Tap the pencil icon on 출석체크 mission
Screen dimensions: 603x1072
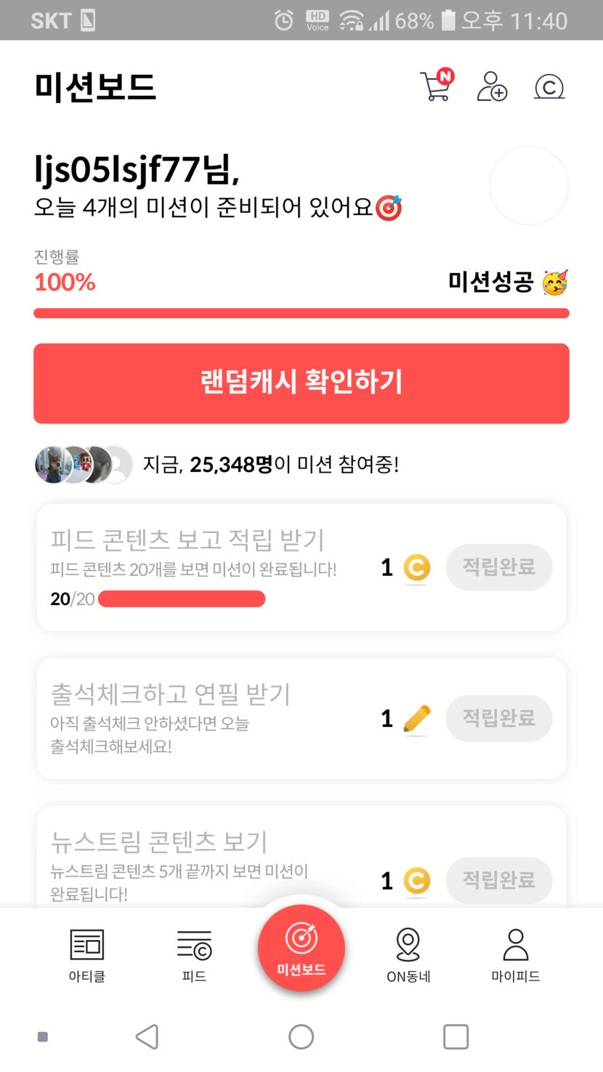pyautogui.click(x=416, y=719)
